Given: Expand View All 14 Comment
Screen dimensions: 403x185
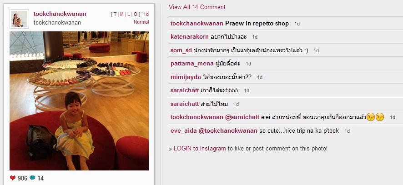Looking at the screenshot, I should 197,7.
